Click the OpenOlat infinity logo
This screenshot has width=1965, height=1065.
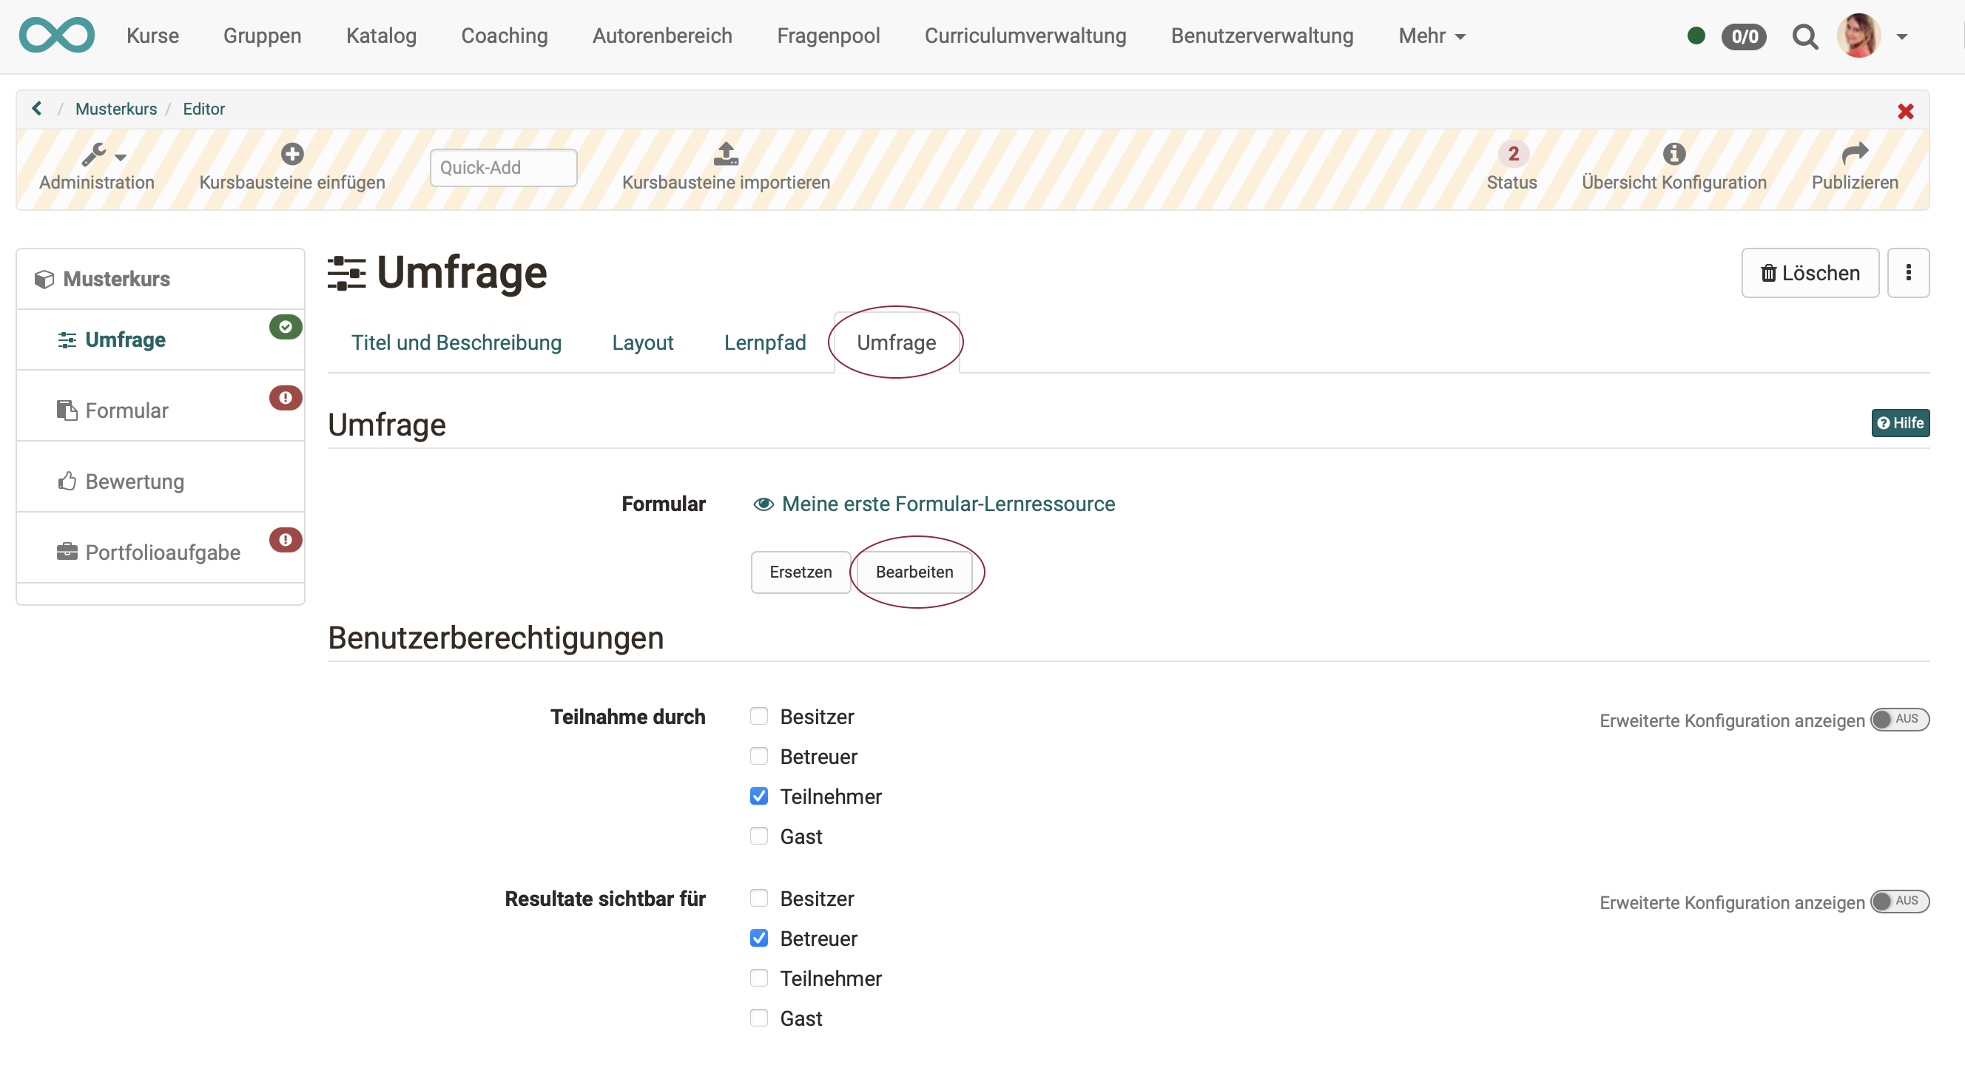[56, 35]
